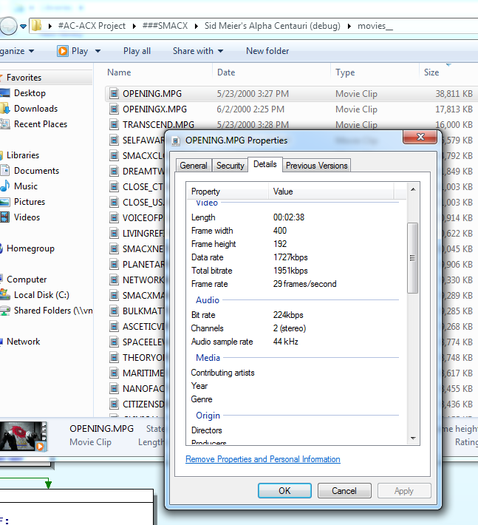Expand the Share with dropdown
The height and width of the screenshot is (525, 478).
coord(220,51)
